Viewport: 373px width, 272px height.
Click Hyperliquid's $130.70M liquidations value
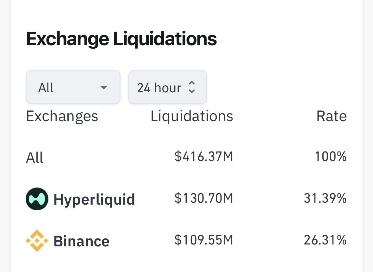[203, 199]
